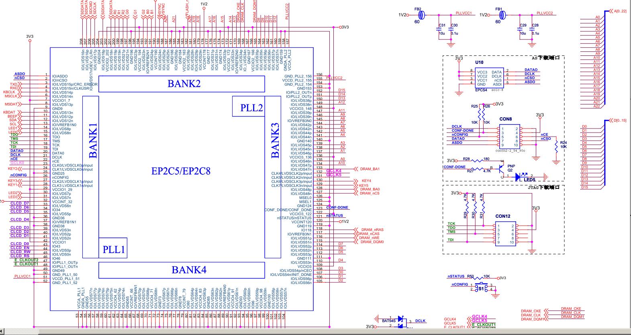The width and height of the screenshot is (631, 335).
Task: Click the S1 pushbutton switch symbol
Action: (481, 287)
